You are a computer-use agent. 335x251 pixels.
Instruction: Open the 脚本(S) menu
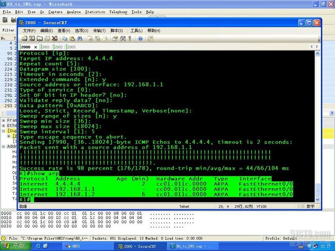coord(116,31)
